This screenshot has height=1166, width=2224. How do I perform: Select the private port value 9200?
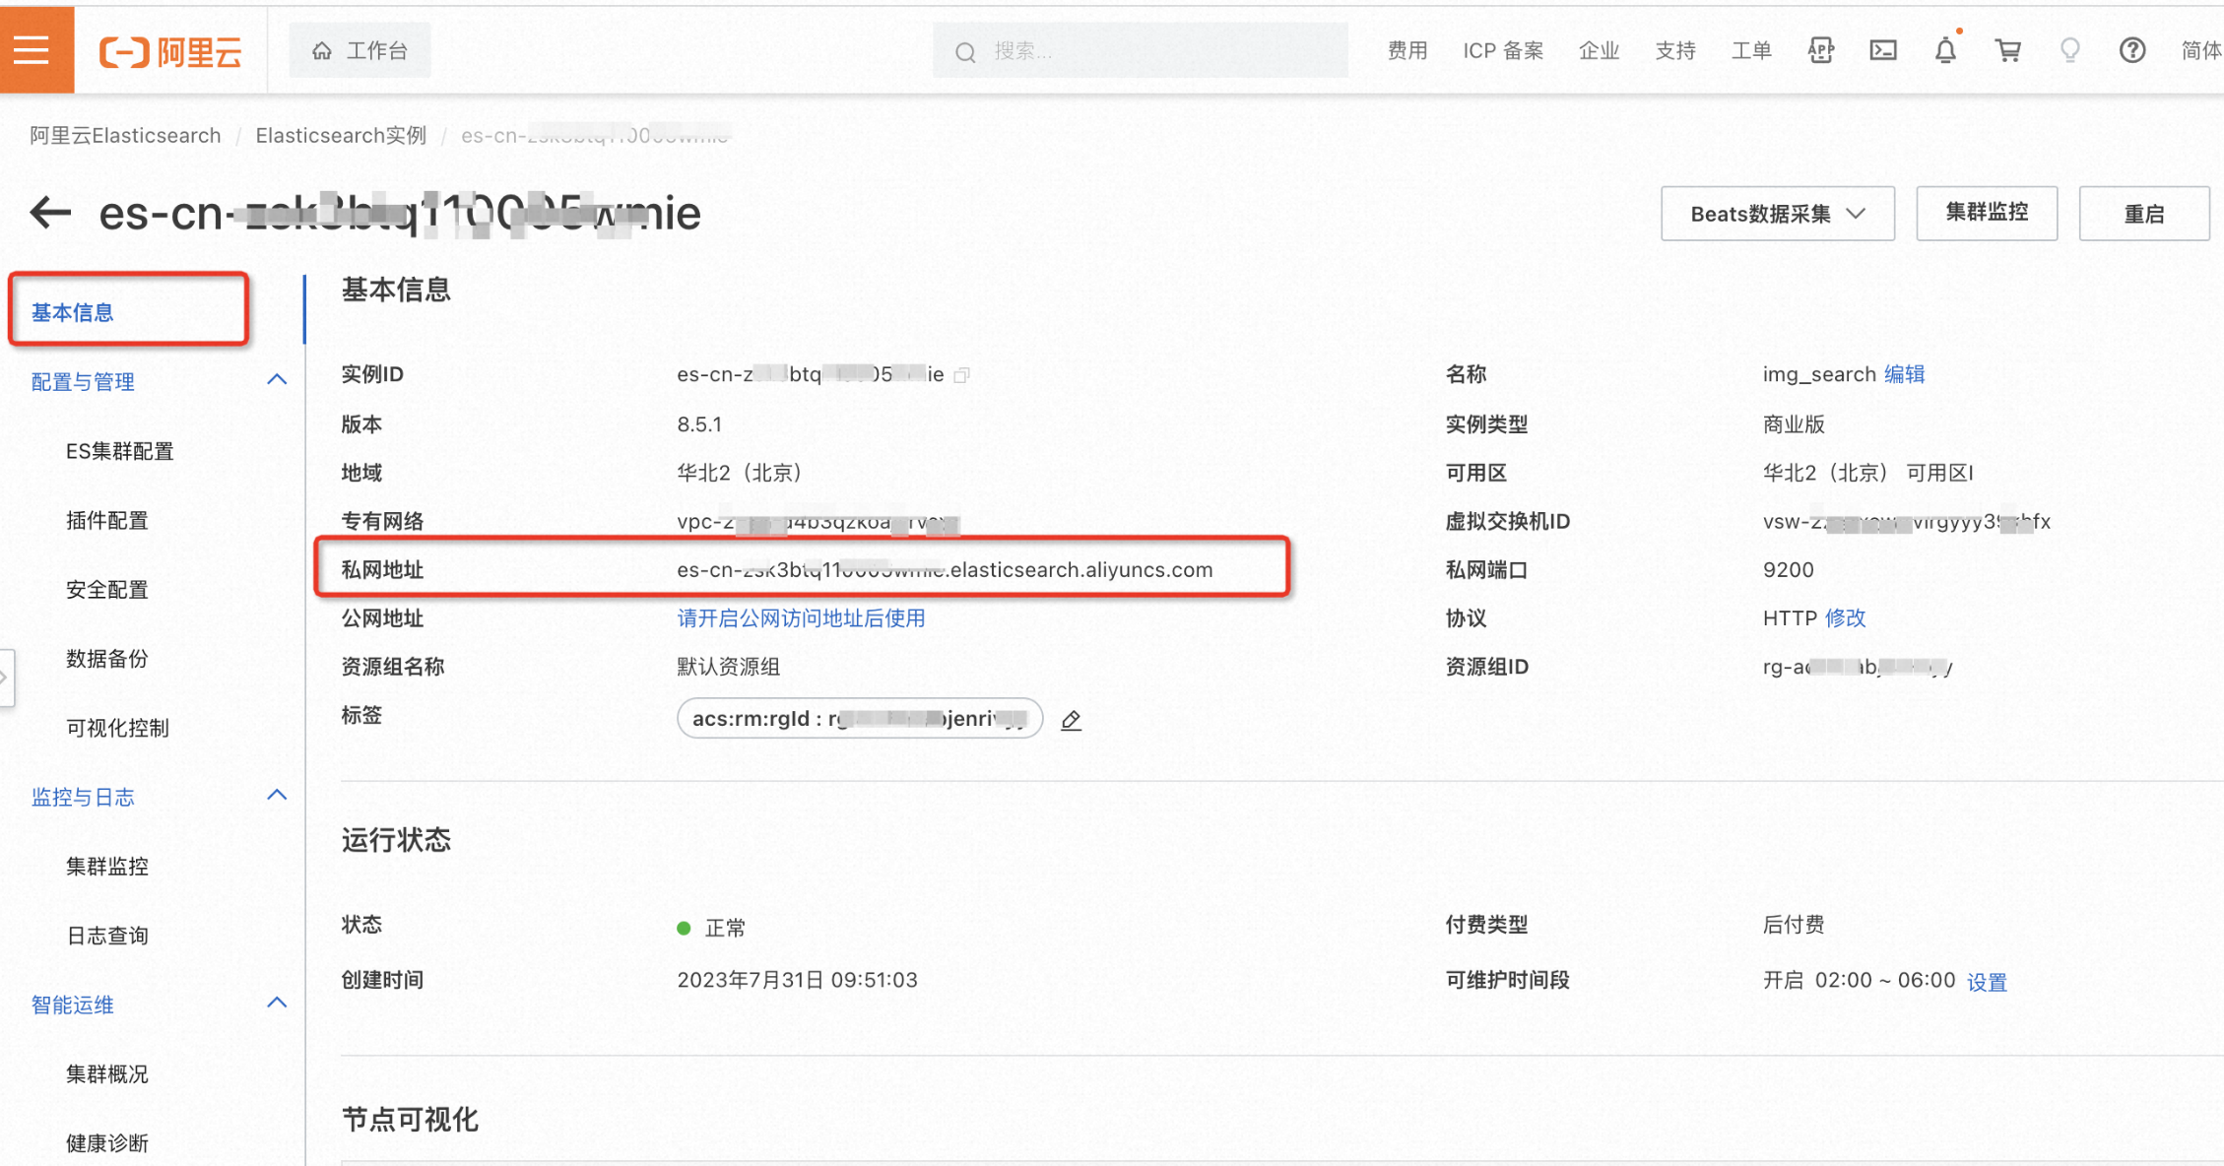(1788, 569)
